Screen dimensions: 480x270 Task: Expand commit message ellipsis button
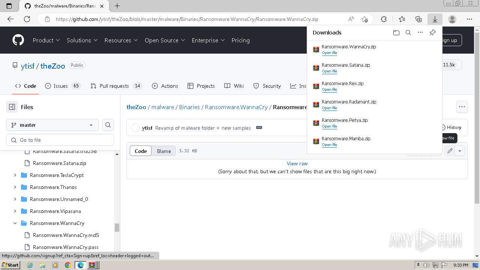pyautogui.click(x=259, y=128)
